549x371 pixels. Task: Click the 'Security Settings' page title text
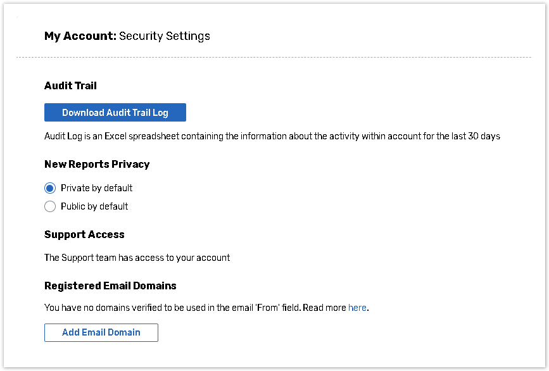[165, 36]
